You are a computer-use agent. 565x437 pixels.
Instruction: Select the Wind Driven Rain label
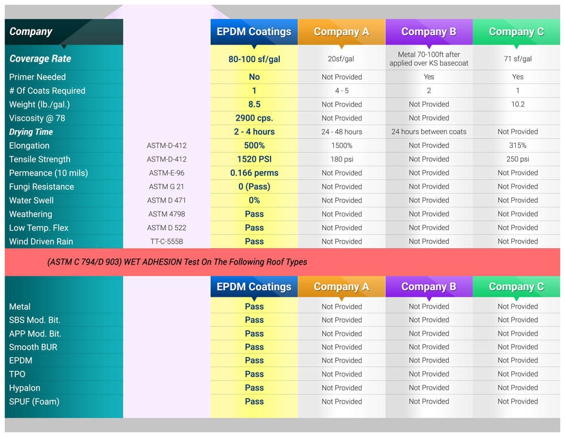[x=41, y=241]
